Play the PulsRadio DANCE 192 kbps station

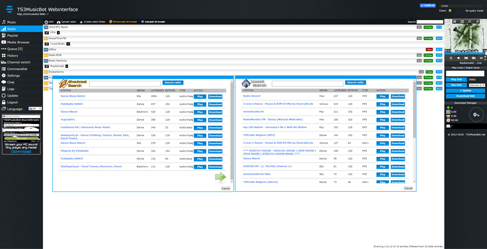(200, 104)
